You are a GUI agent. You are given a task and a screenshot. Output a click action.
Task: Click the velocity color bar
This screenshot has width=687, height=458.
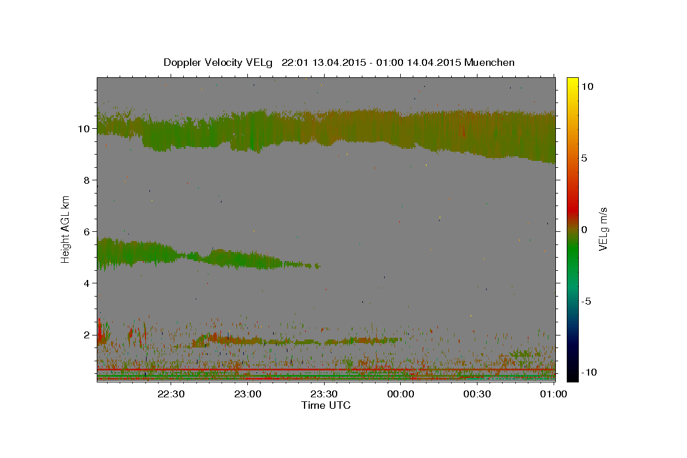(x=572, y=229)
